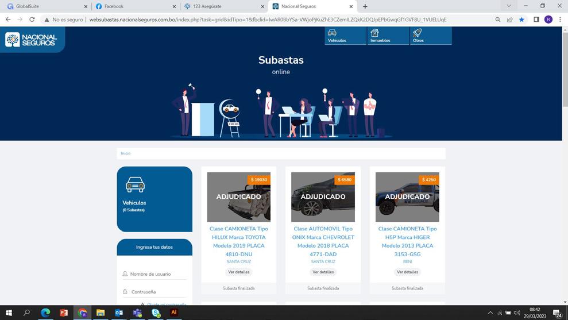The width and height of the screenshot is (568, 320).
Task: Click the $ 4250 price tag
Action: [x=429, y=180]
